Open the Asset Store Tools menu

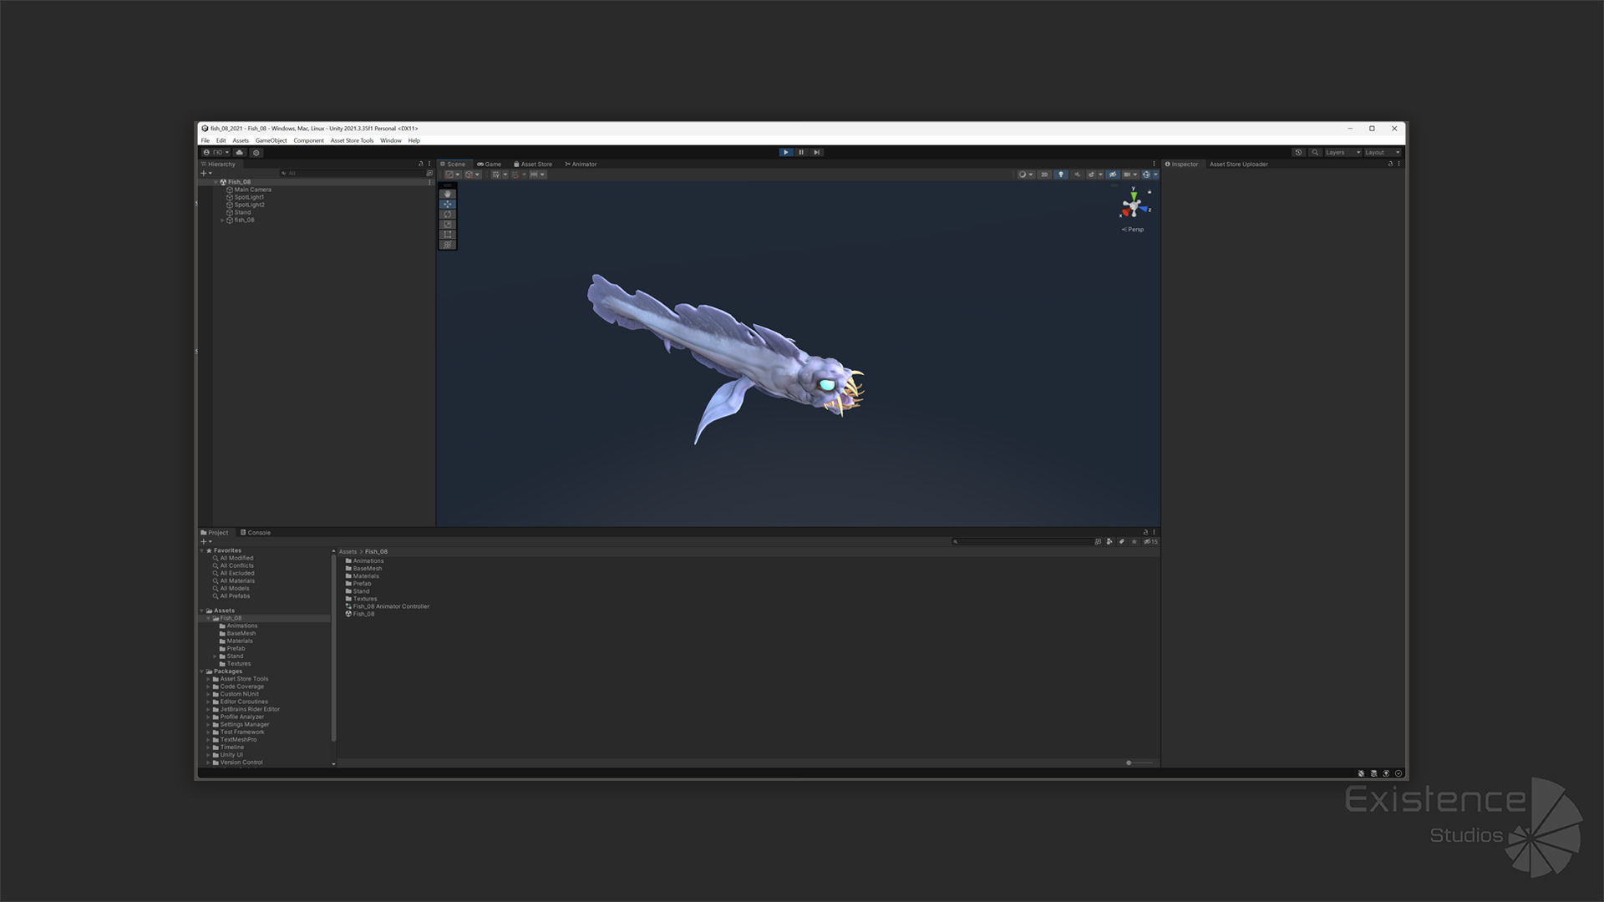point(352,140)
